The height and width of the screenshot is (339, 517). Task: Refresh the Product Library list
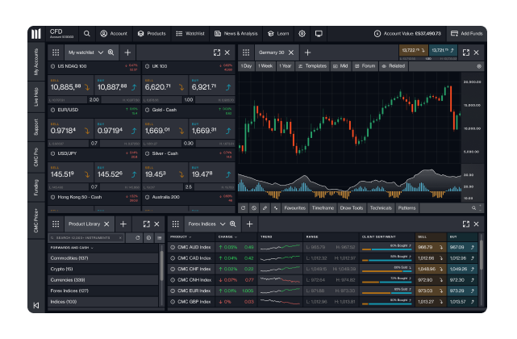137,237
